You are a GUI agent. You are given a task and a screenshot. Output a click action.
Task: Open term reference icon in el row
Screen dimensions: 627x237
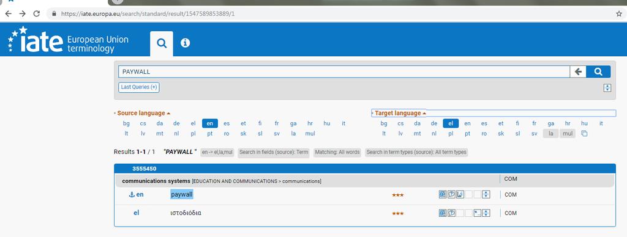pos(442,213)
